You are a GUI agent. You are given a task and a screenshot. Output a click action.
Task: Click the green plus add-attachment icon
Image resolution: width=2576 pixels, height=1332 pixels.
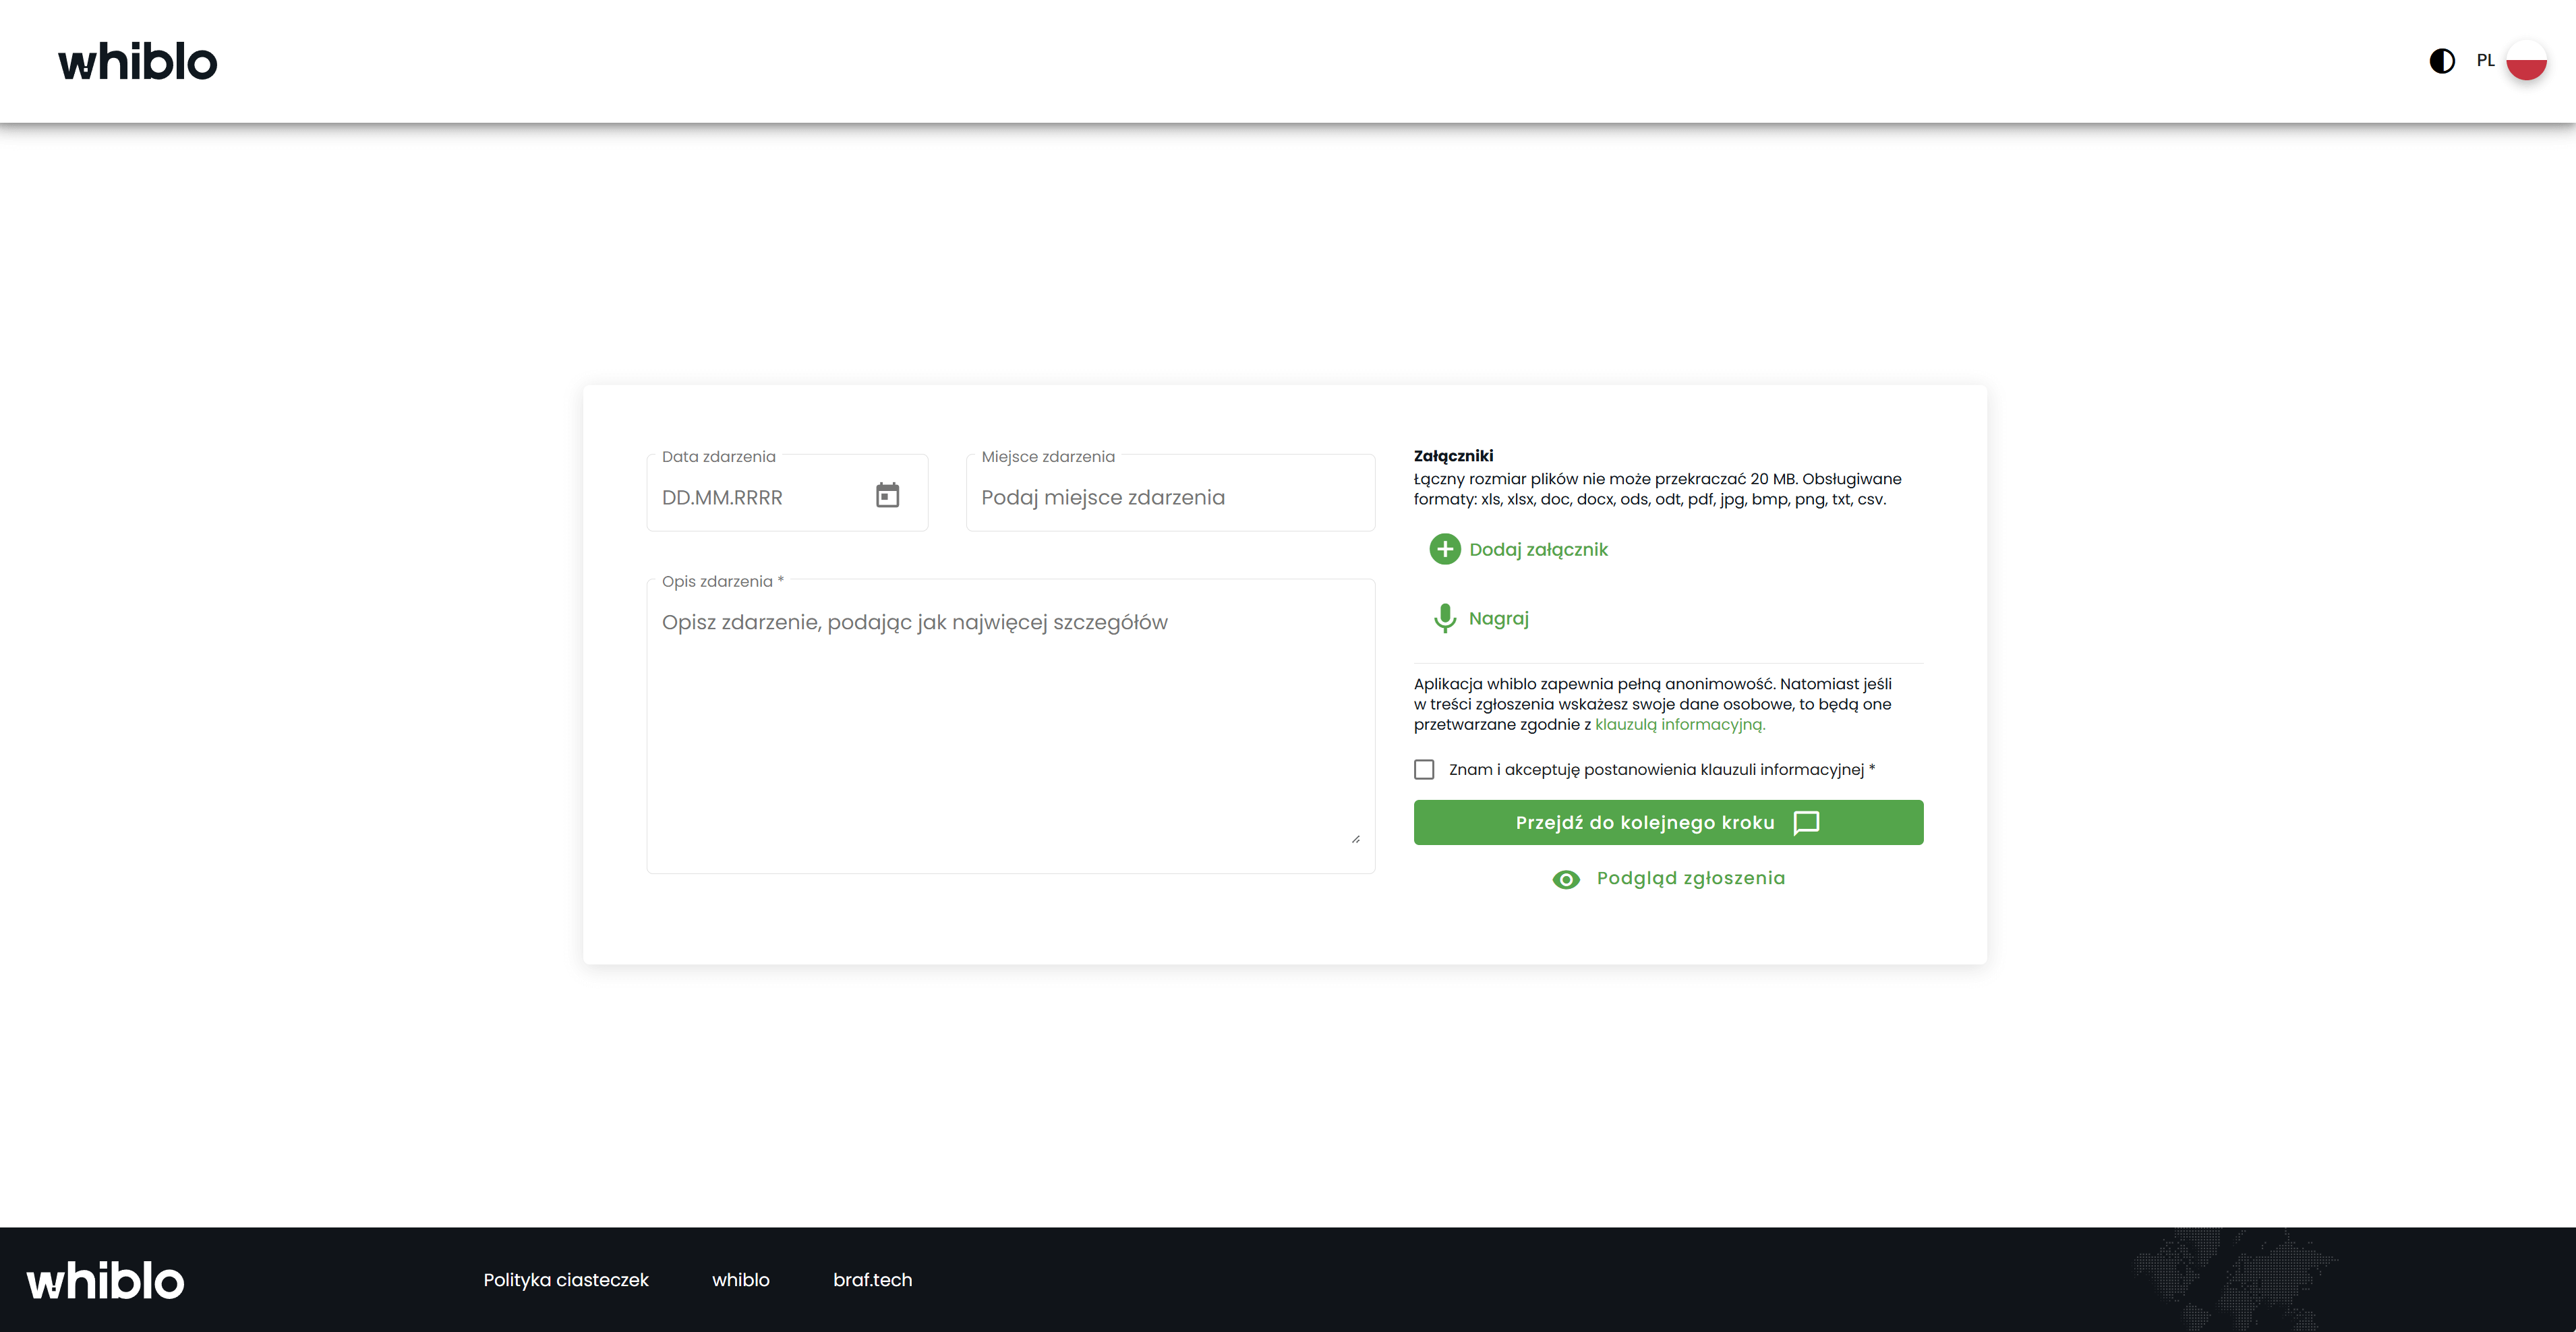(x=1444, y=549)
